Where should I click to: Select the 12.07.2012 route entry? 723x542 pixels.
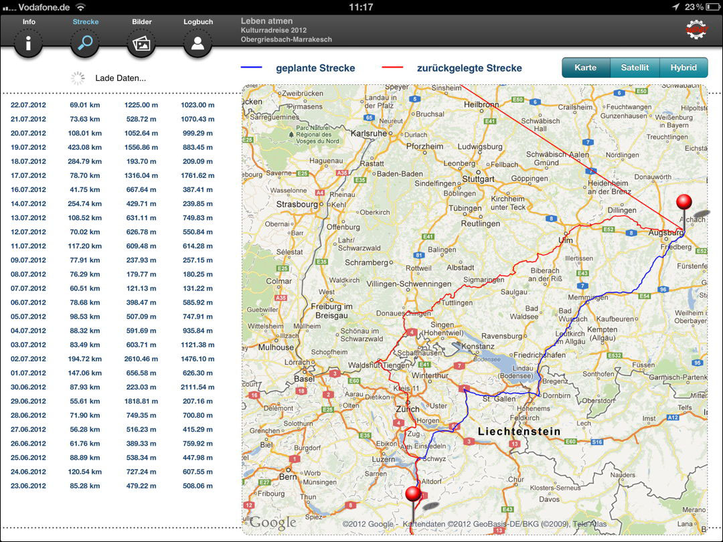(112, 232)
